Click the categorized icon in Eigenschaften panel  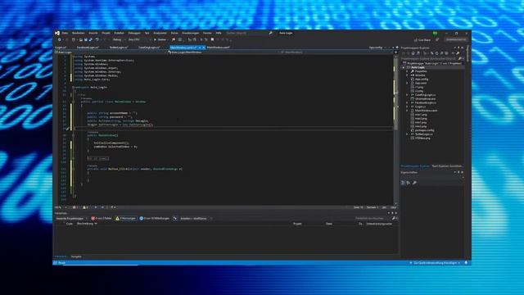(x=403, y=183)
